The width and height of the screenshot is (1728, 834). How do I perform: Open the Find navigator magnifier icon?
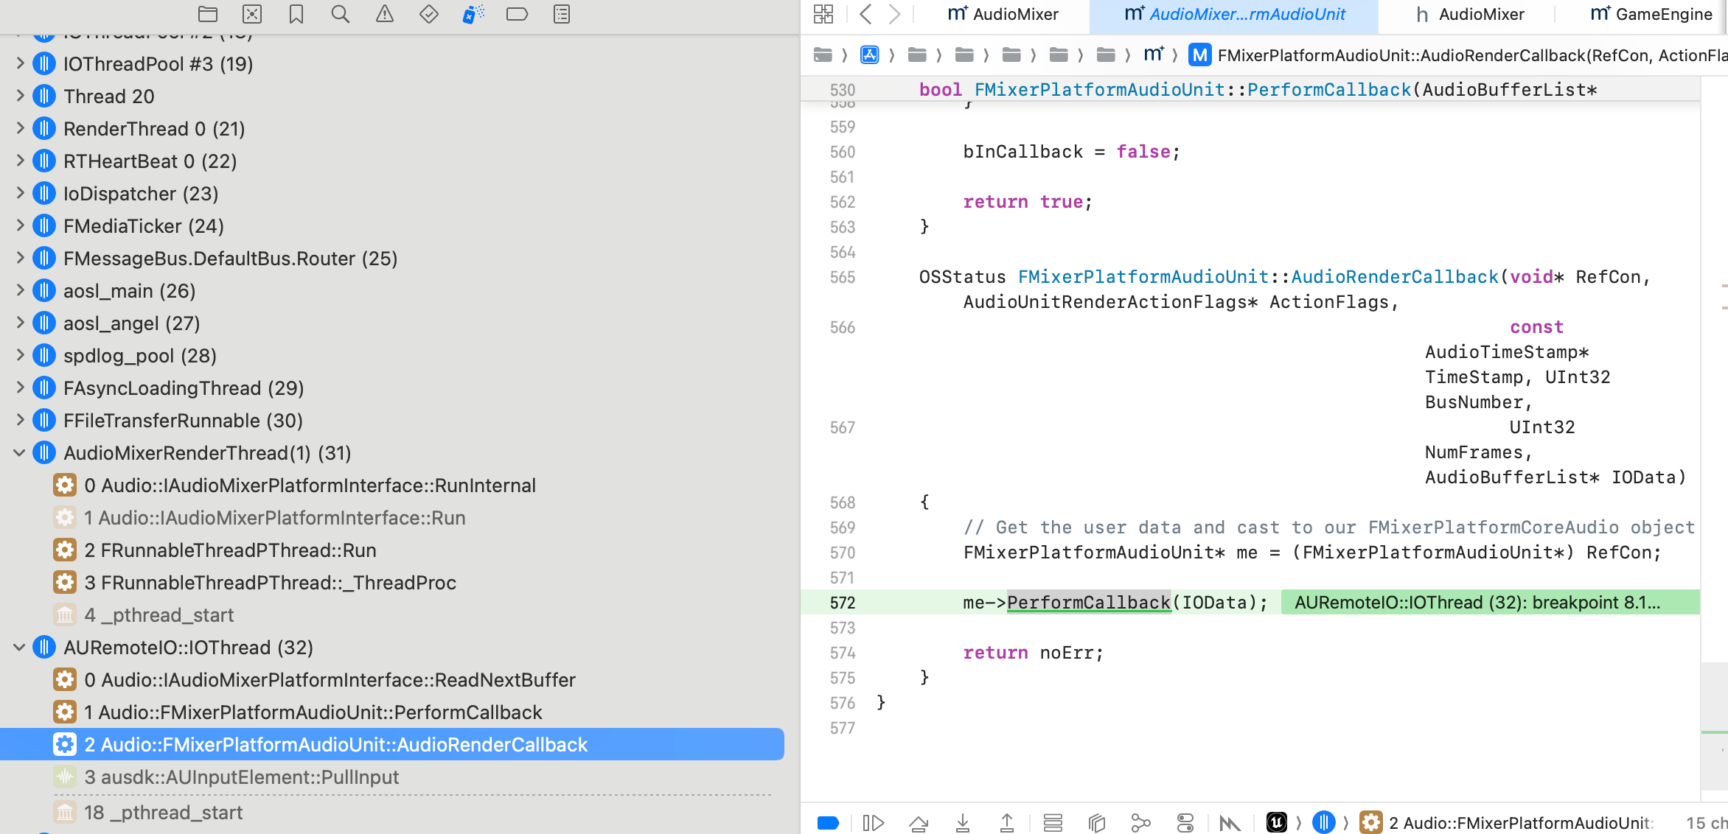340,14
